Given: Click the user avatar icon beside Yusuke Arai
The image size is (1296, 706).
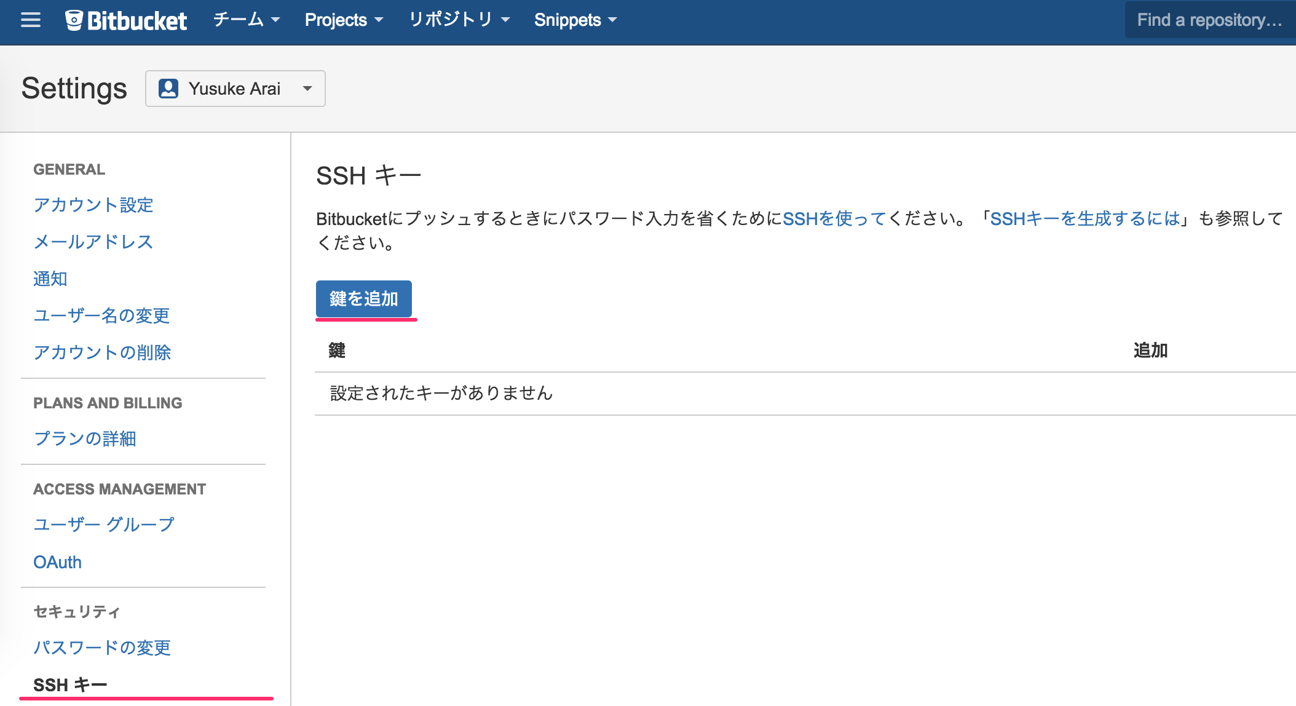Looking at the screenshot, I should coord(168,89).
